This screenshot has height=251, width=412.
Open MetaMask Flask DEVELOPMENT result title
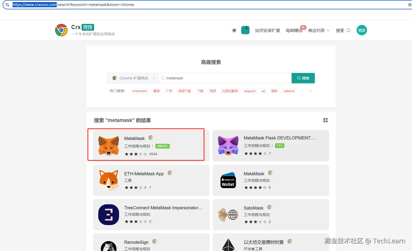point(279,138)
